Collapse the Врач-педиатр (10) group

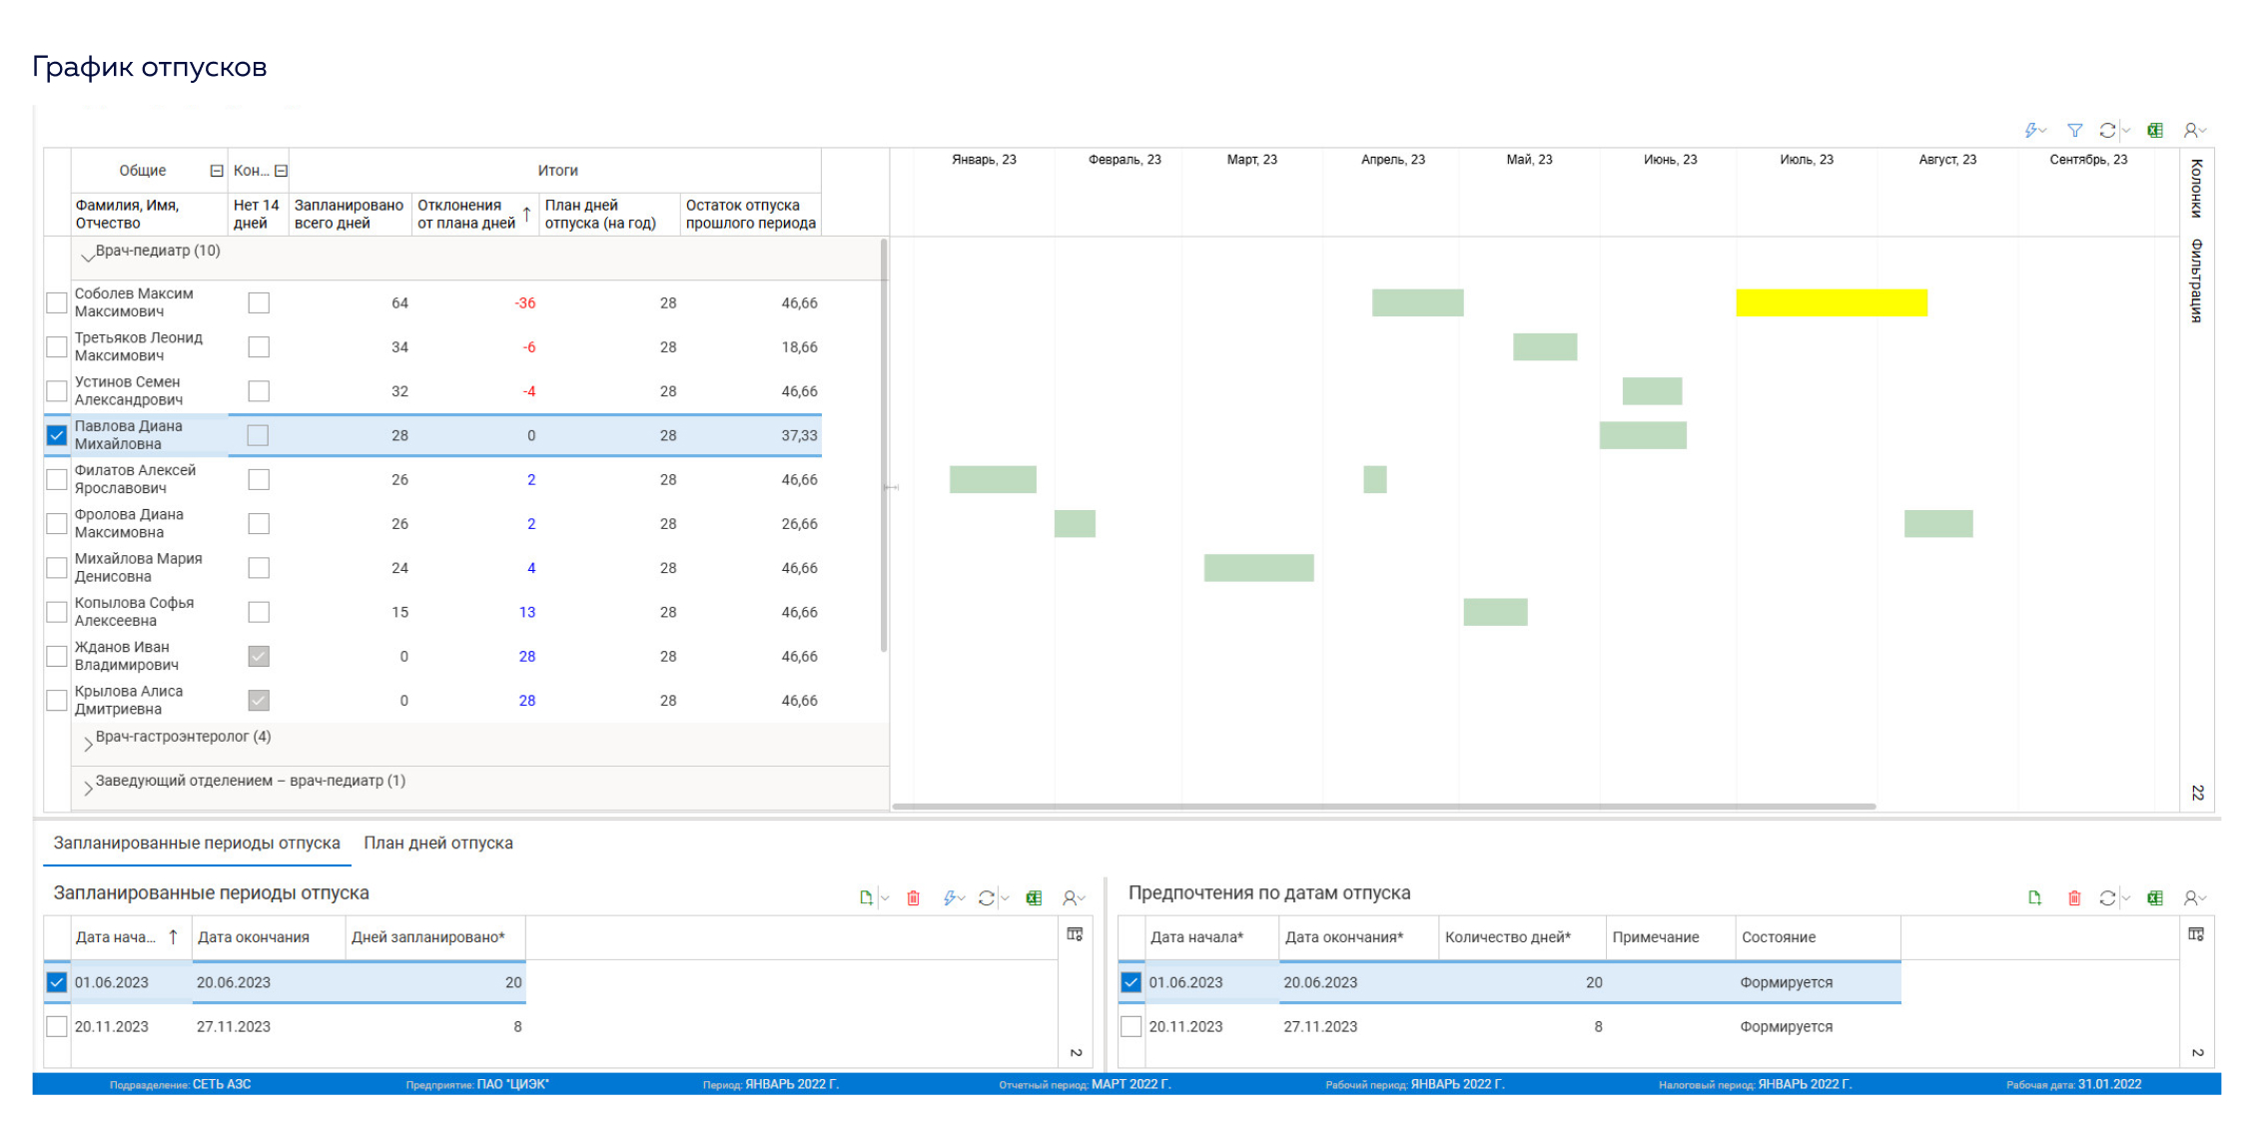[x=88, y=256]
